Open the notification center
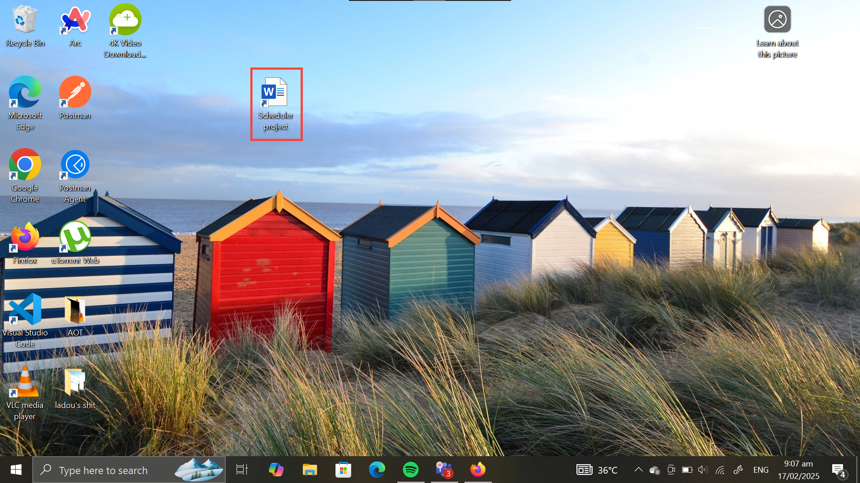This screenshot has height=483, width=860. click(x=838, y=470)
